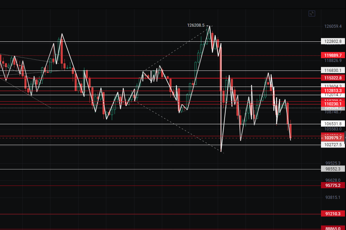
Task: Select the 126208.5 high price annotation
Action: 196,25
